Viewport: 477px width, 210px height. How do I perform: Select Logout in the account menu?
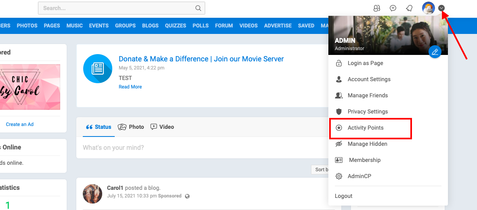[x=343, y=196]
